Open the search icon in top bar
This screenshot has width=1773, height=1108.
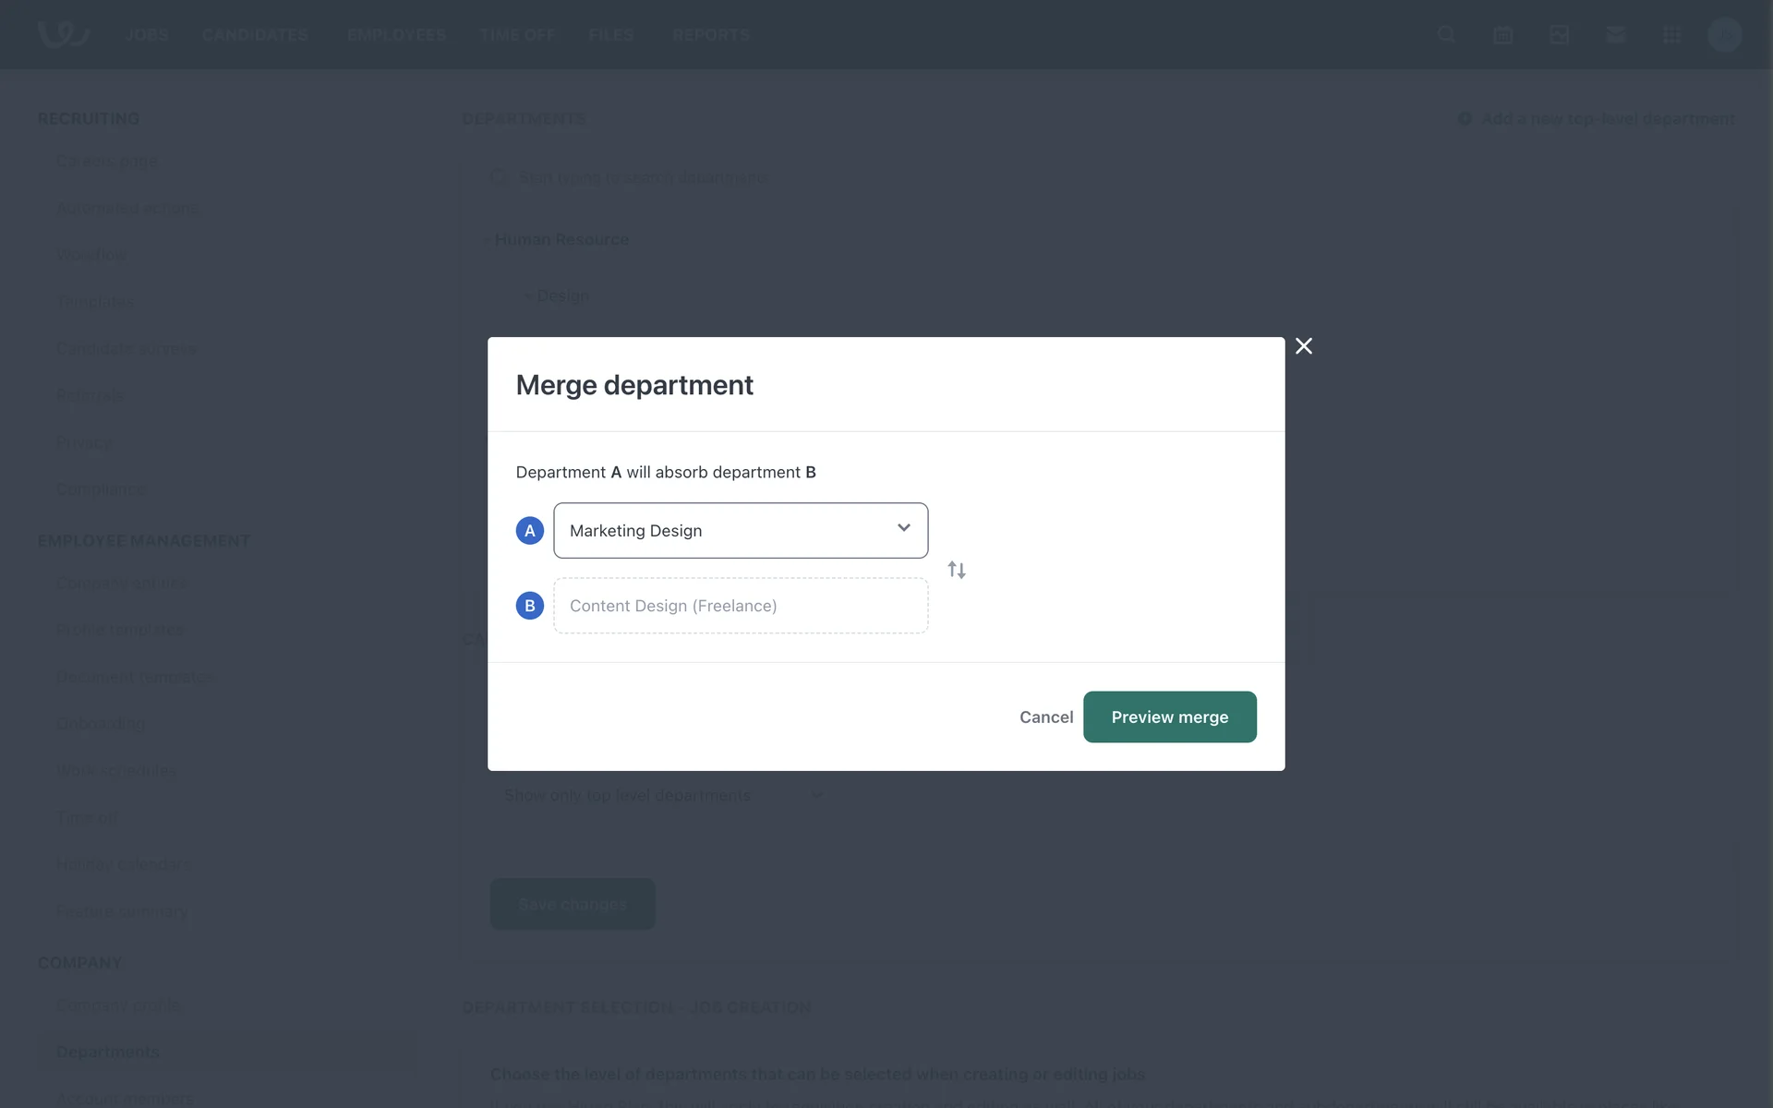pyautogui.click(x=1446, y=35)
